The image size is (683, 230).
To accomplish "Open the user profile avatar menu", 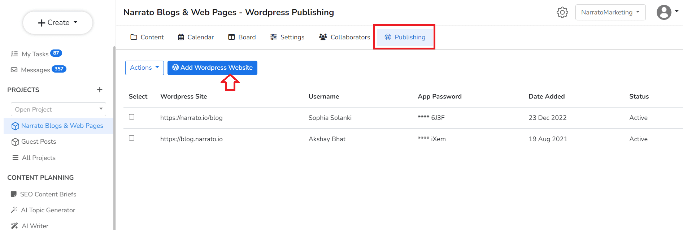I will click(664, 12).
